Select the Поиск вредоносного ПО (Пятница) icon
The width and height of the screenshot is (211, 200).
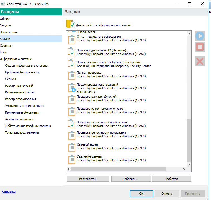pos(72,52)
